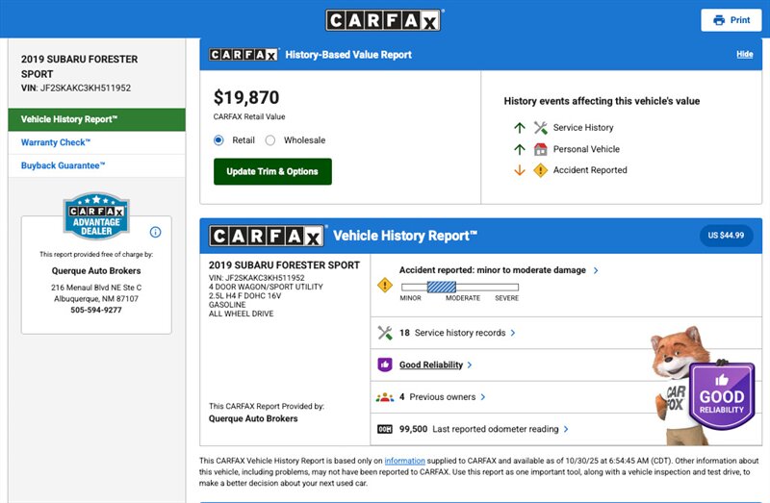Viewport: 770px width, 503px height.
Task: Click the previous owners people icon
Action: [385, 396]
